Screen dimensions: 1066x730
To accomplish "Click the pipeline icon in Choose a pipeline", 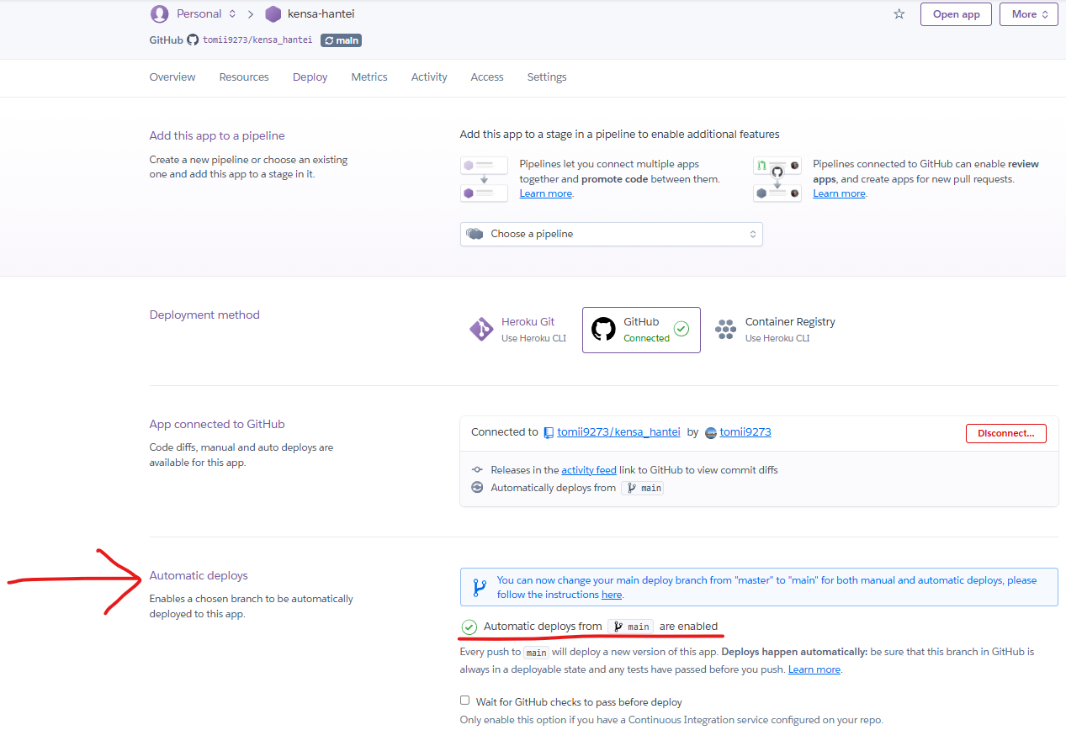I will click(x=475, y=234).
